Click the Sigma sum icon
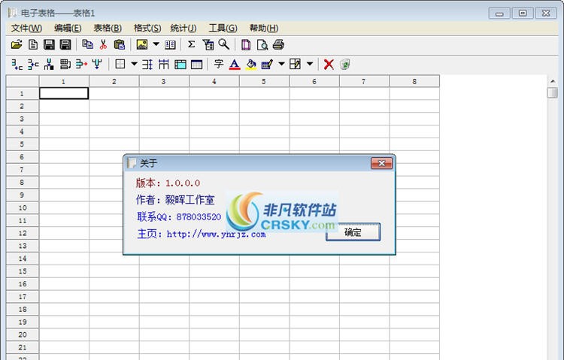The height and width of the screenshot is (360, 564). coord(191,44)
